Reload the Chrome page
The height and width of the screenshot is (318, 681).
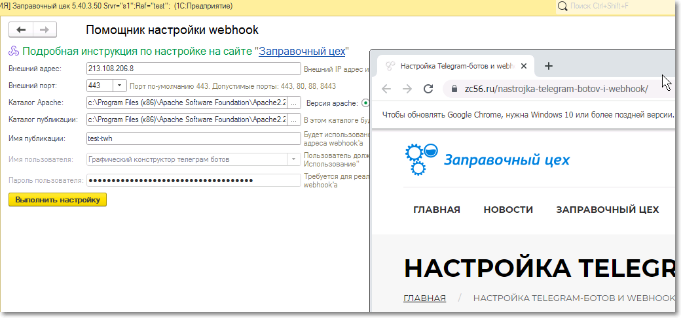coord(428,89)
